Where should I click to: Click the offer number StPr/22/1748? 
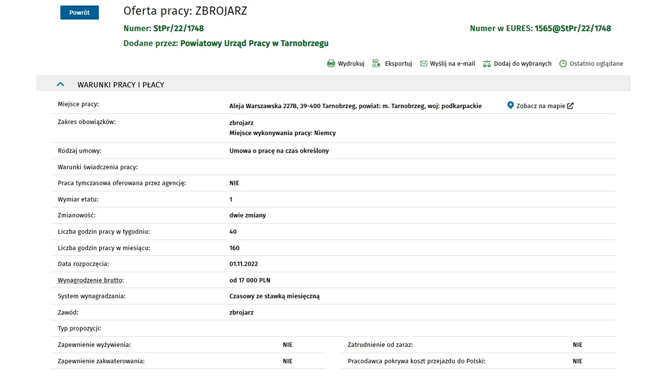(179, 28)
